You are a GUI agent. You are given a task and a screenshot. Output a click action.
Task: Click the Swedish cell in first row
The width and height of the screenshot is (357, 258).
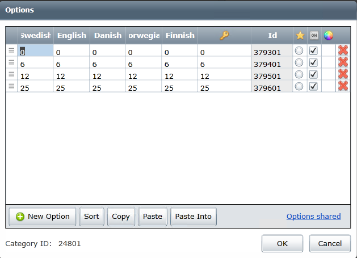point(35,51)
